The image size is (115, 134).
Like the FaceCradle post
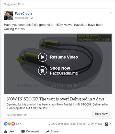click(x=9, y=131)
